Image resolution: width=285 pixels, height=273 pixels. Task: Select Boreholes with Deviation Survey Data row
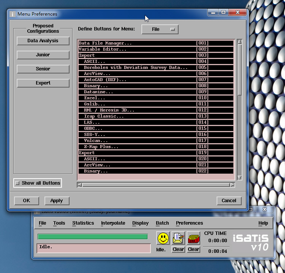click(156, 67)
